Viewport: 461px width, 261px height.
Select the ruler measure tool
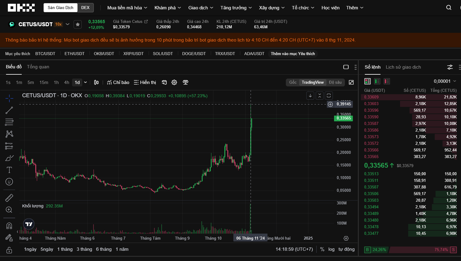[9, 198]
